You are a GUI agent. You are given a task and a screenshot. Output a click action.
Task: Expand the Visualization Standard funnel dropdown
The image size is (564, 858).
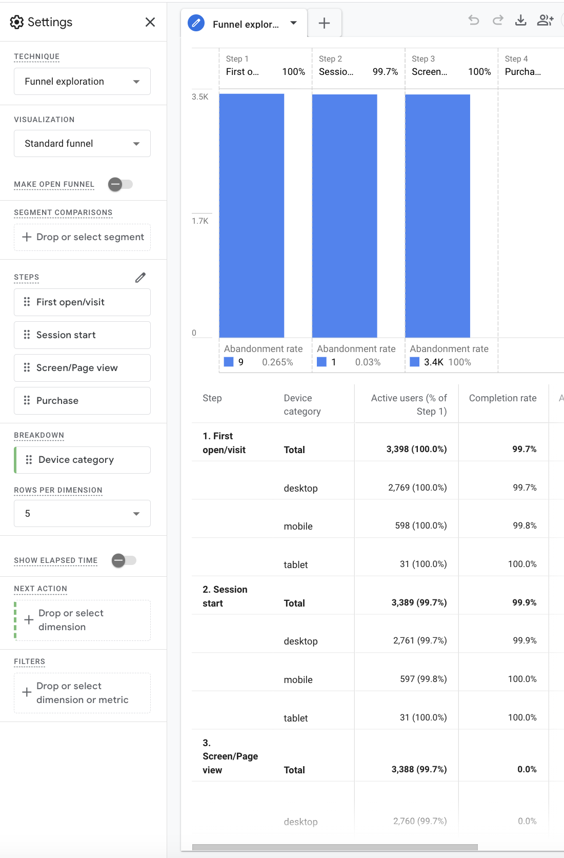click(82, 144)
